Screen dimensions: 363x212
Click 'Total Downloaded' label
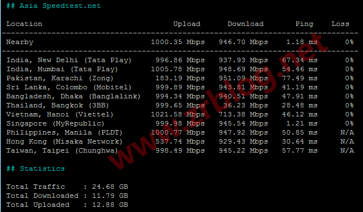tap(42, 196)
